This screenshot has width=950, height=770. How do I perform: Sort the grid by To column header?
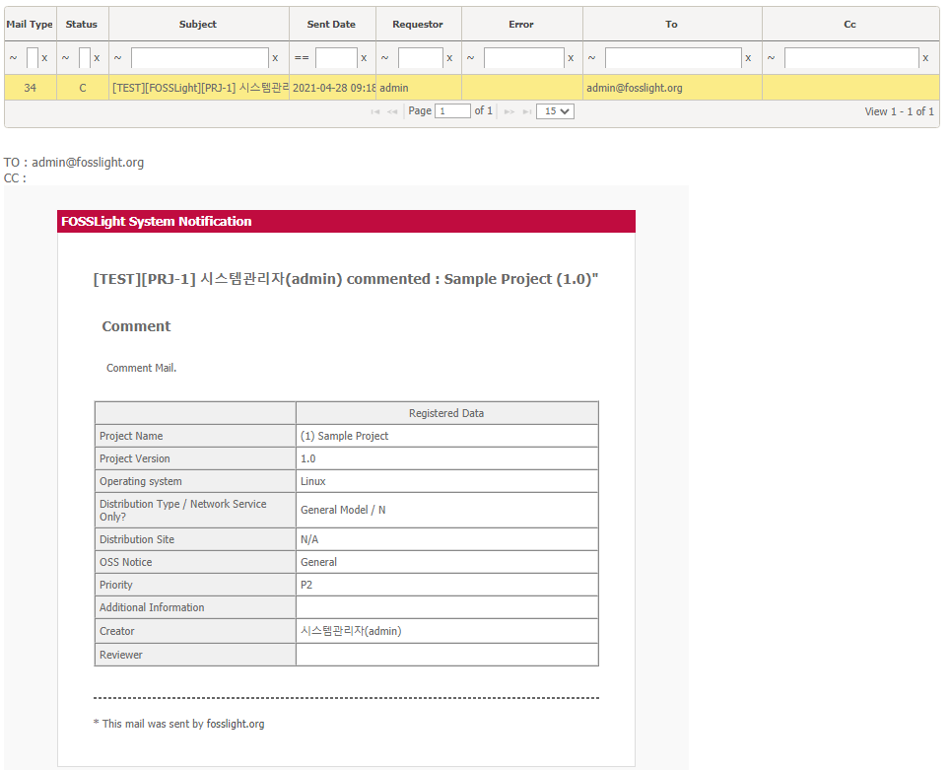click(671, 25)
